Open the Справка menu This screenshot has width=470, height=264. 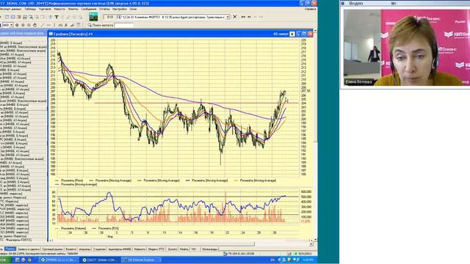[310, 9]
